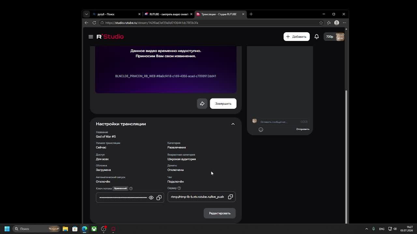This screenshot has height=234, width=417.
Task: Close the Трансляции Студия RUTUBE tab
Action: point(243,14)
